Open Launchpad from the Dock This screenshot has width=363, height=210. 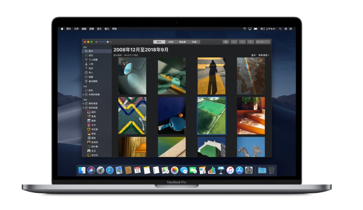[x=100, y=170]
